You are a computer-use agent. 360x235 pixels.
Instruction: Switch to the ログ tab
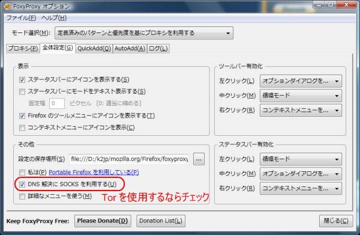158,48
